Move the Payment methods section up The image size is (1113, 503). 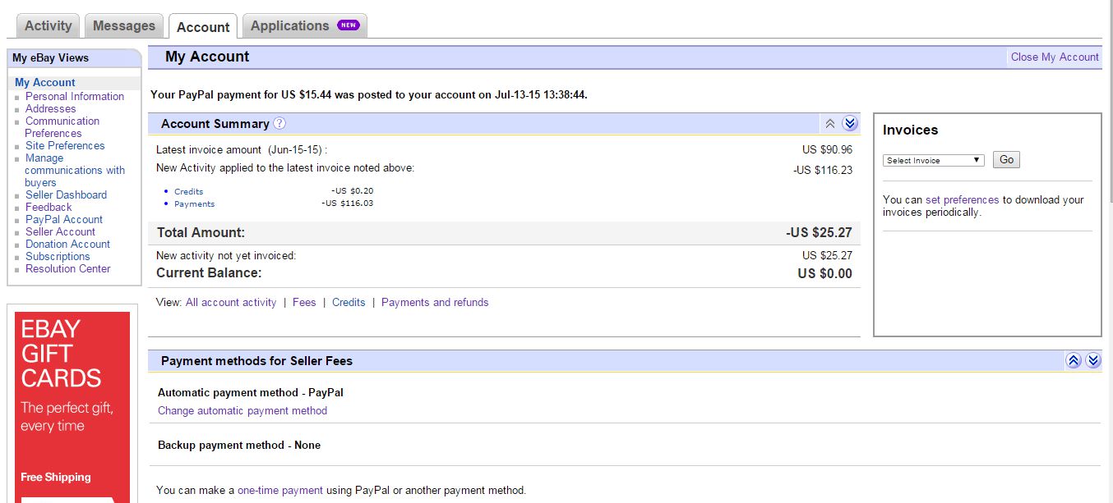(x=1073, y=360)
